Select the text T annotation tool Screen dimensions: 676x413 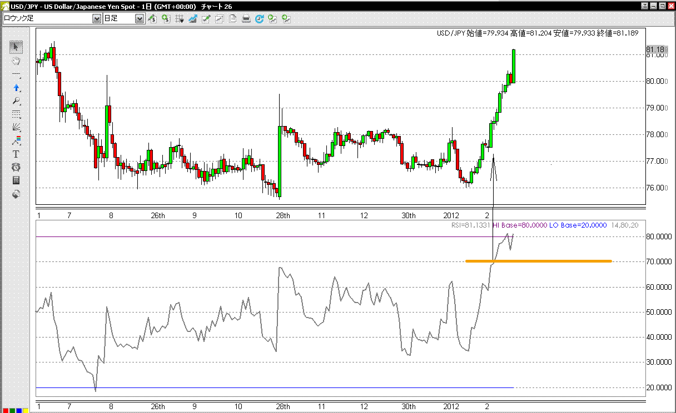tap(16, 154)
